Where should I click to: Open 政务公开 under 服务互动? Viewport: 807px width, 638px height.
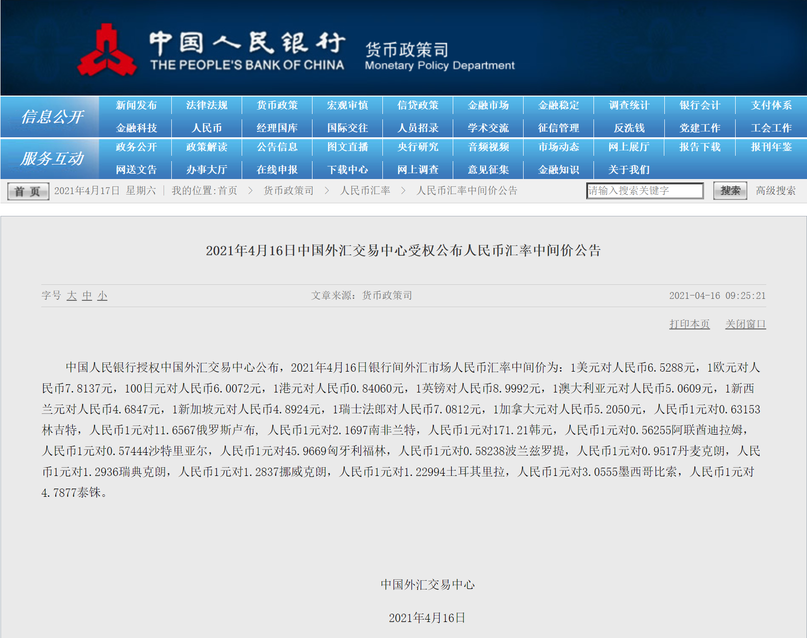136,147
